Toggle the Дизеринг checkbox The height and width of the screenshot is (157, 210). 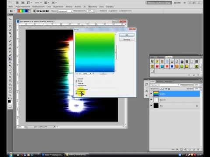click(109, 11)
